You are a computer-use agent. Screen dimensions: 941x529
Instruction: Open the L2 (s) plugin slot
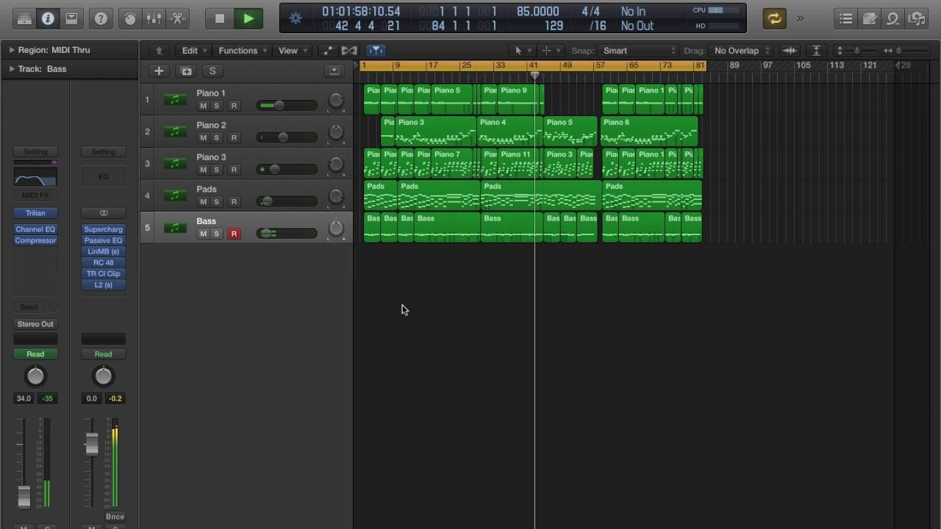103,284
